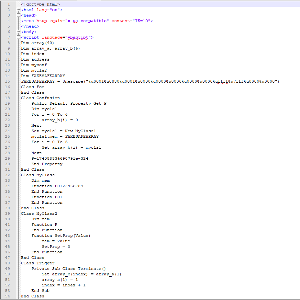This screenshot has width=300, height=300.
Task: Select line number 54 in margin
Action: click(x=7, y=296)
